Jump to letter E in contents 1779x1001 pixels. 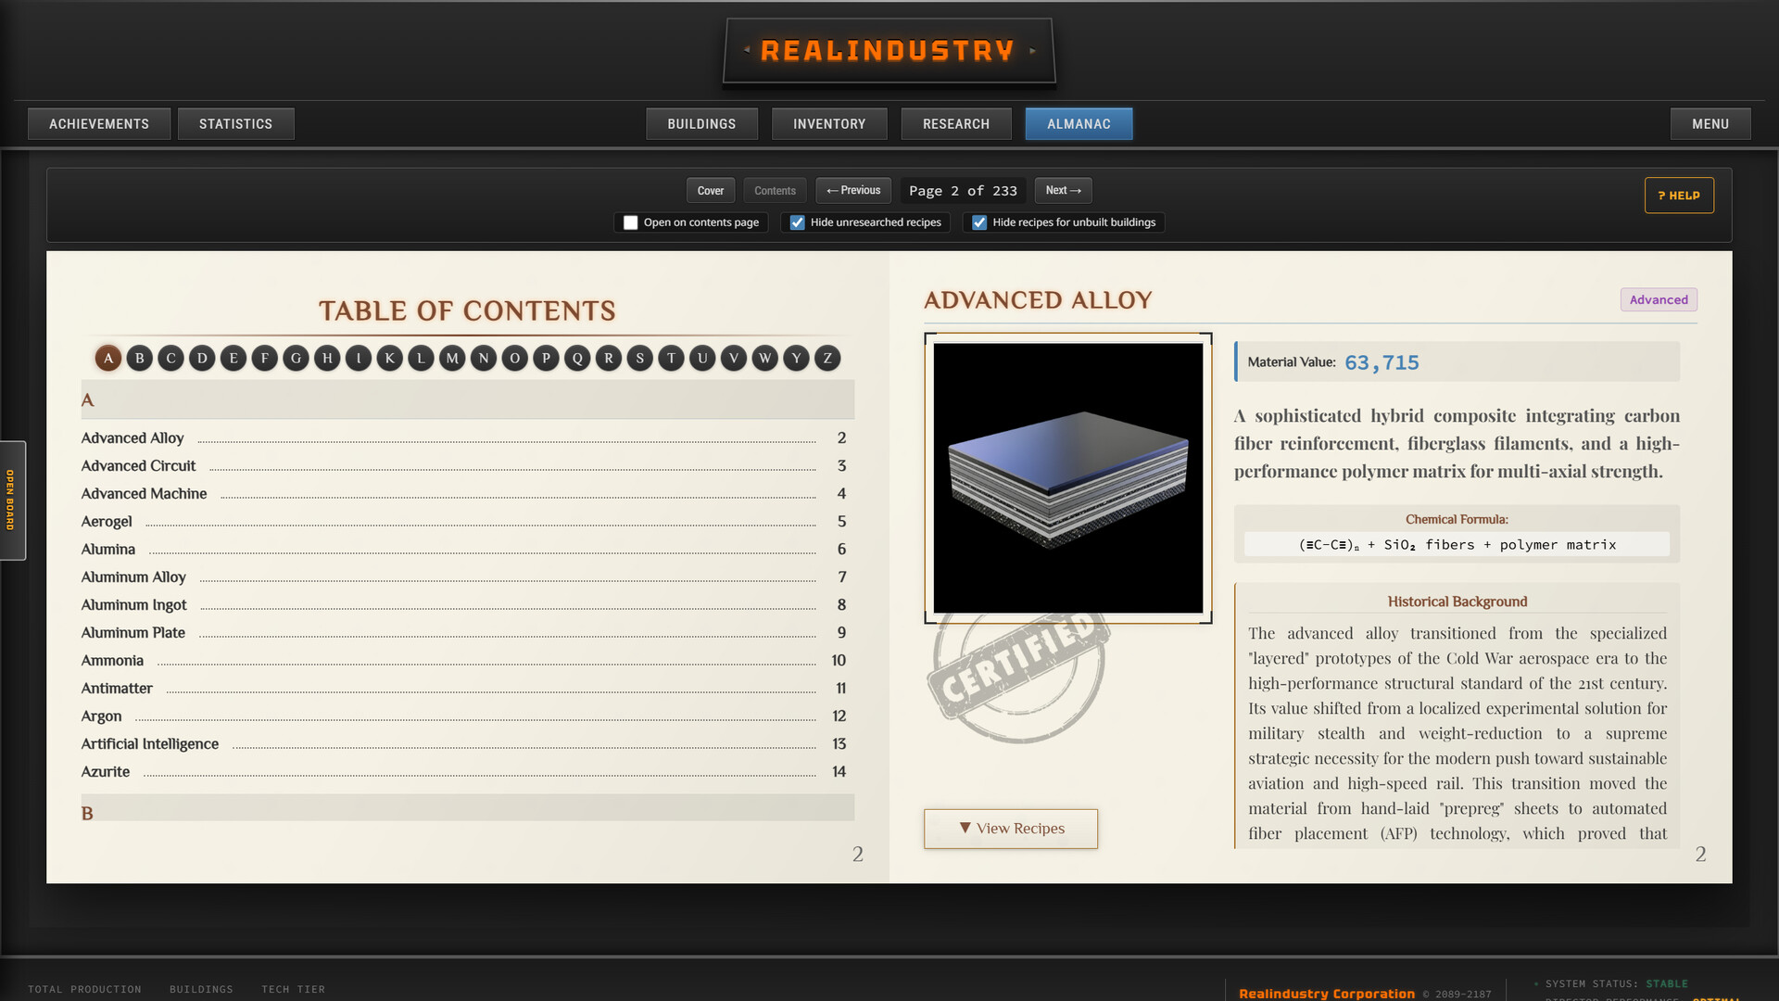pyautogui.click(x=233, y=358)
